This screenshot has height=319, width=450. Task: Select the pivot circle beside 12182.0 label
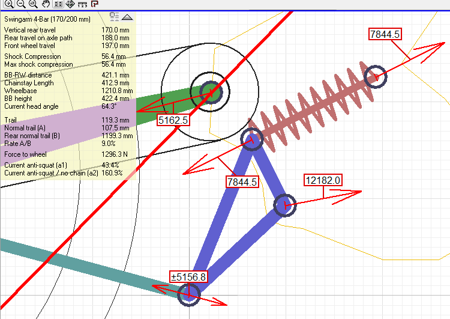(285, 205)
